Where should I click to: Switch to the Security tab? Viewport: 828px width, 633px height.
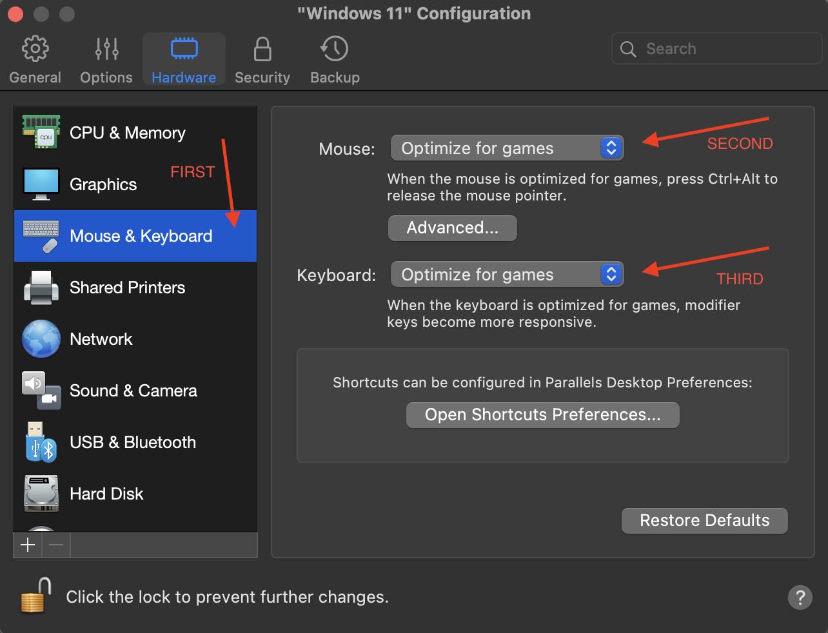[262, 60]
